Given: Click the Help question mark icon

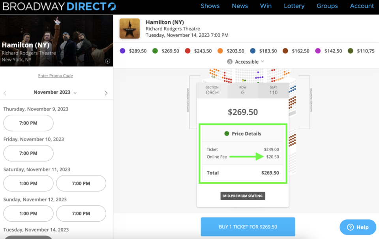Looking at the screenshot, I should [350, 227].
